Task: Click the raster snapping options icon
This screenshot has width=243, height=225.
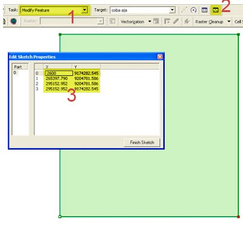Action: pos(112,21)
